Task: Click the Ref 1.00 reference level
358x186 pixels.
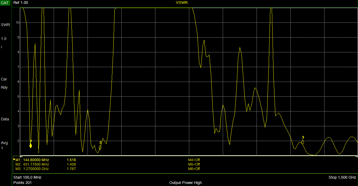Action: tap(21, 2)
